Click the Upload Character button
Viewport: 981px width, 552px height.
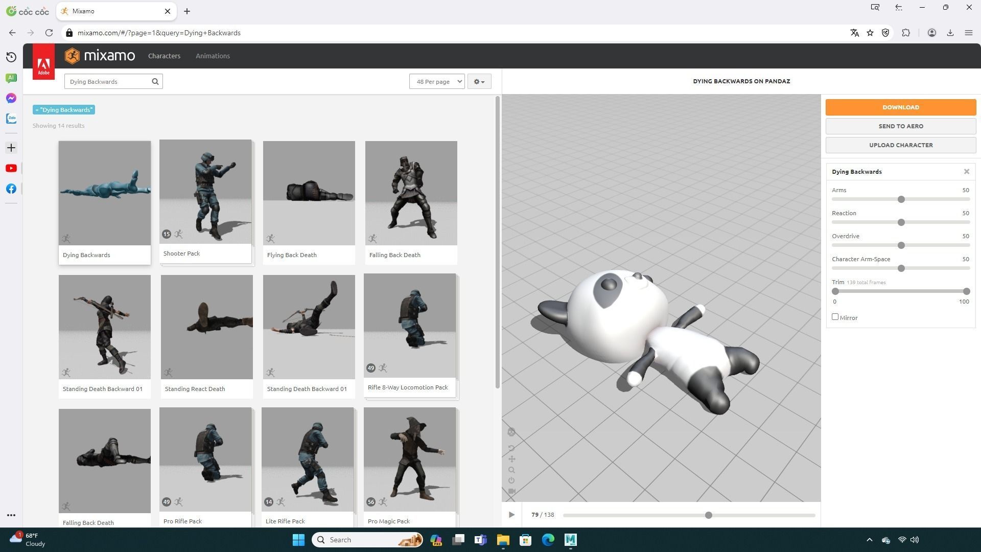[x=901, y=145]
